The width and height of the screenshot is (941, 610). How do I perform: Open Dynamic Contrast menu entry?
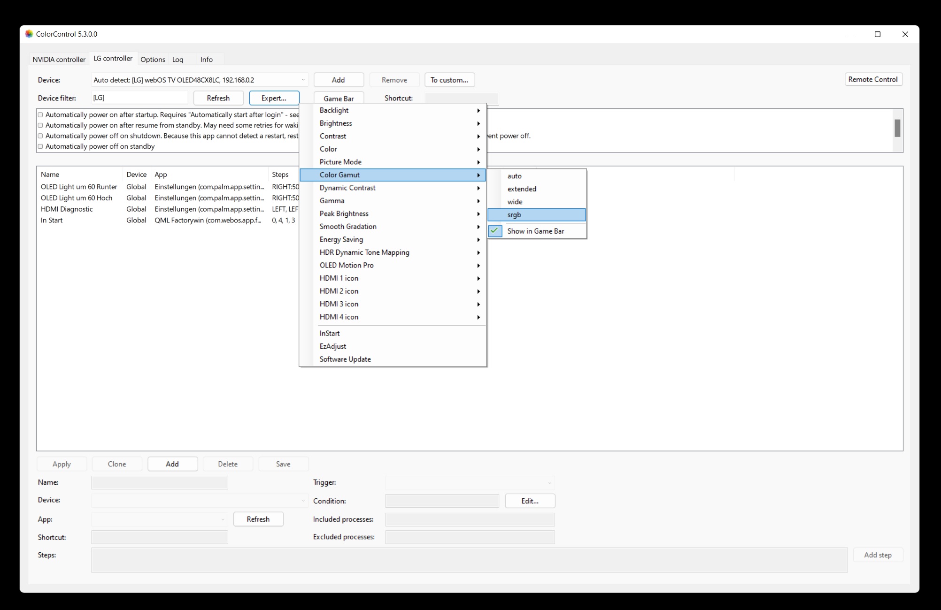click(393, 188)
